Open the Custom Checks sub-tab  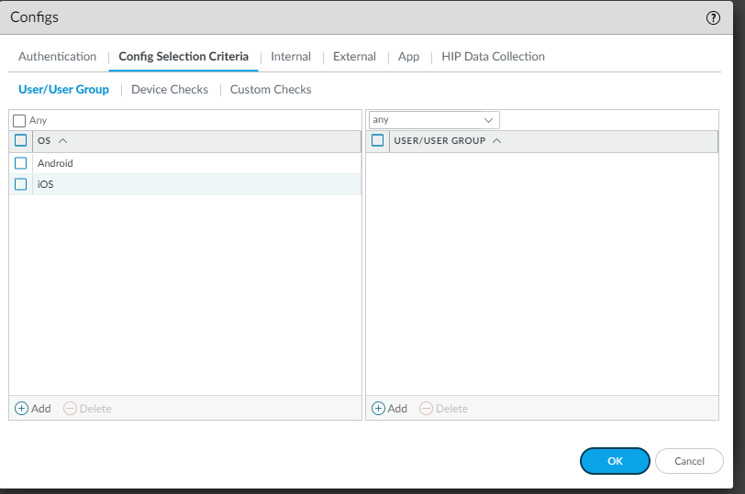click(x=271, y=90)
